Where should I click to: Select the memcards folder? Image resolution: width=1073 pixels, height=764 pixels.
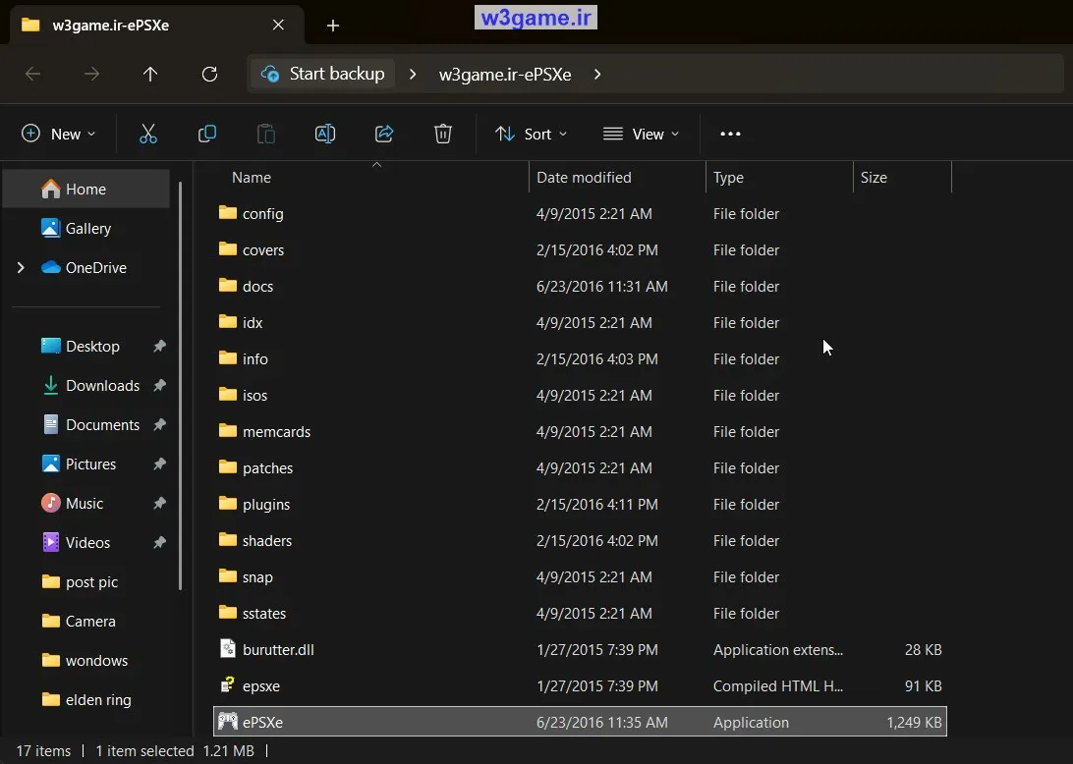(x=581, y=431)
